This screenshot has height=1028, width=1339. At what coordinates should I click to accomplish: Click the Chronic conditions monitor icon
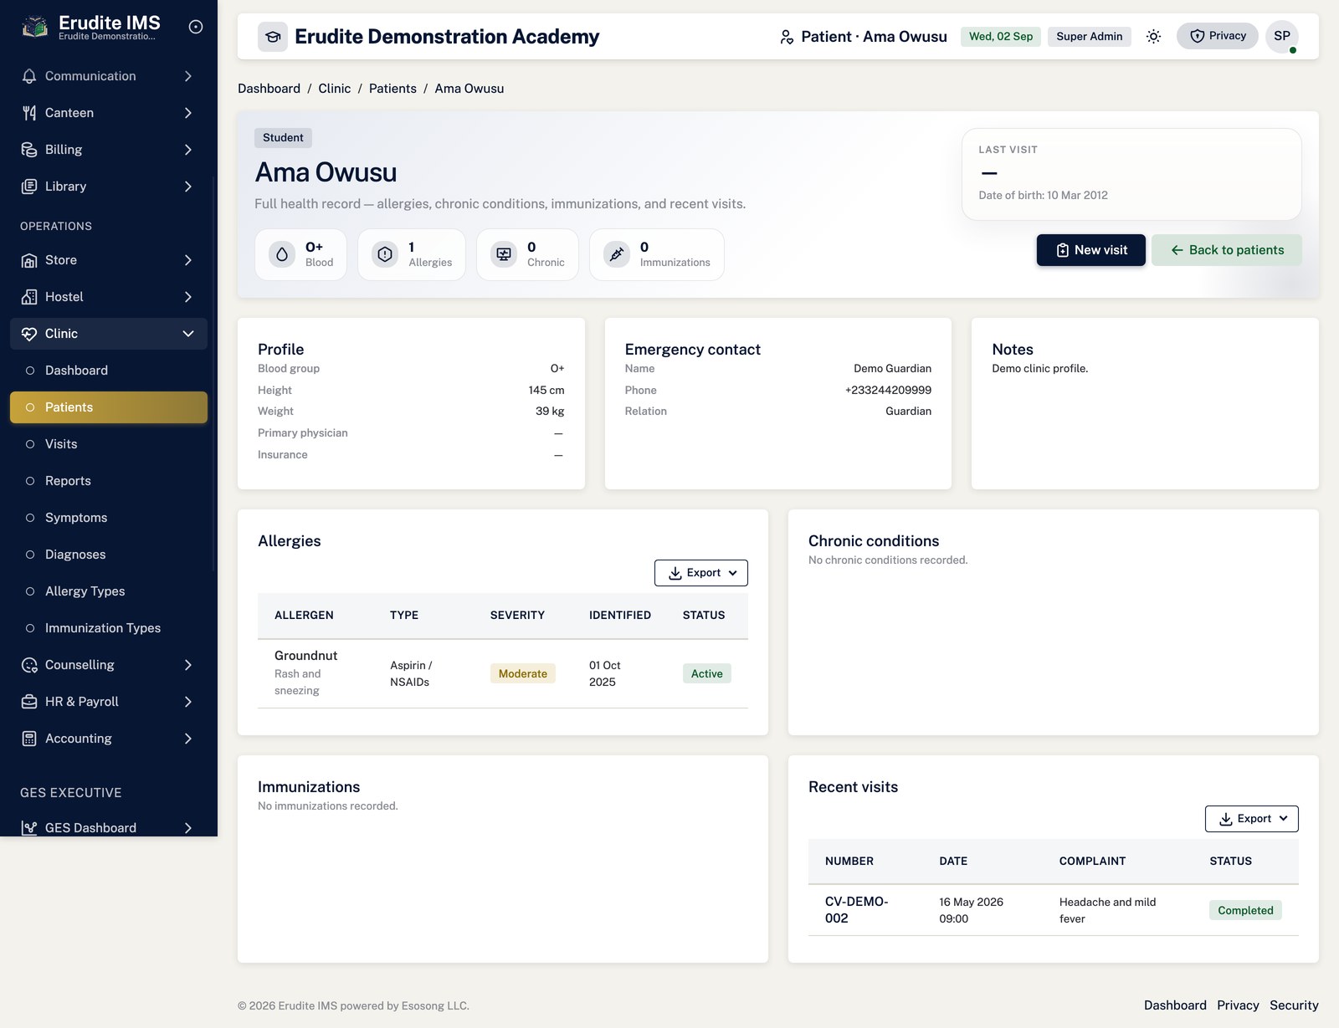(504, 254)
